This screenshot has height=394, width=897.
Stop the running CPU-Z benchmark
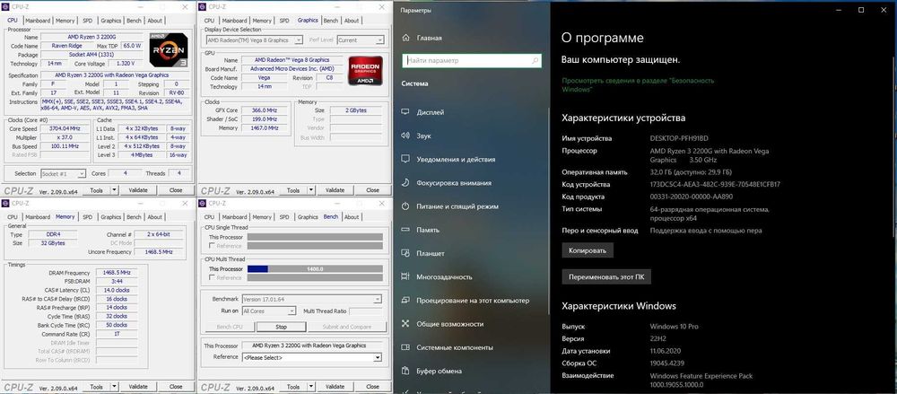[282, 327]
